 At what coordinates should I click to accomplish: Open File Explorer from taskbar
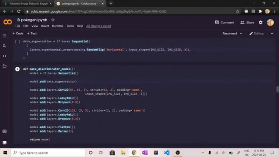point(123,153)
